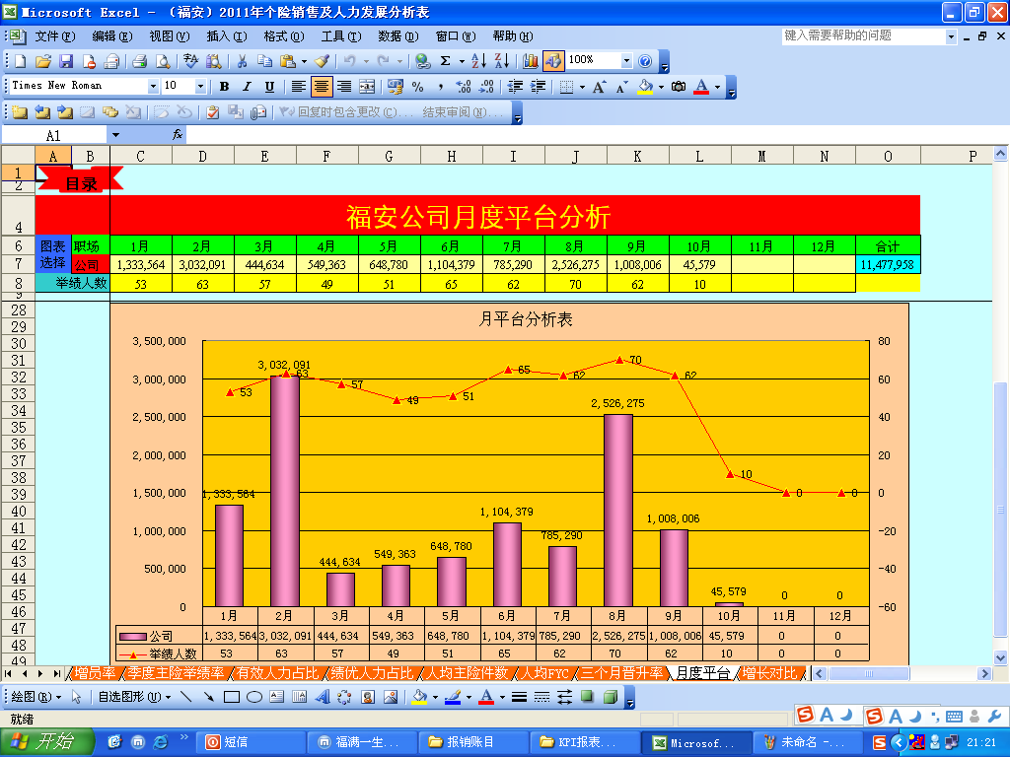Open the font name dropdown

click(153, 87)
